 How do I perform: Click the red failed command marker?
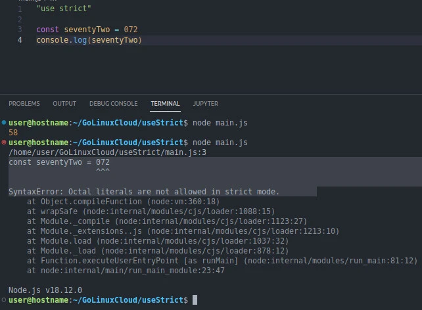point(4,142)
